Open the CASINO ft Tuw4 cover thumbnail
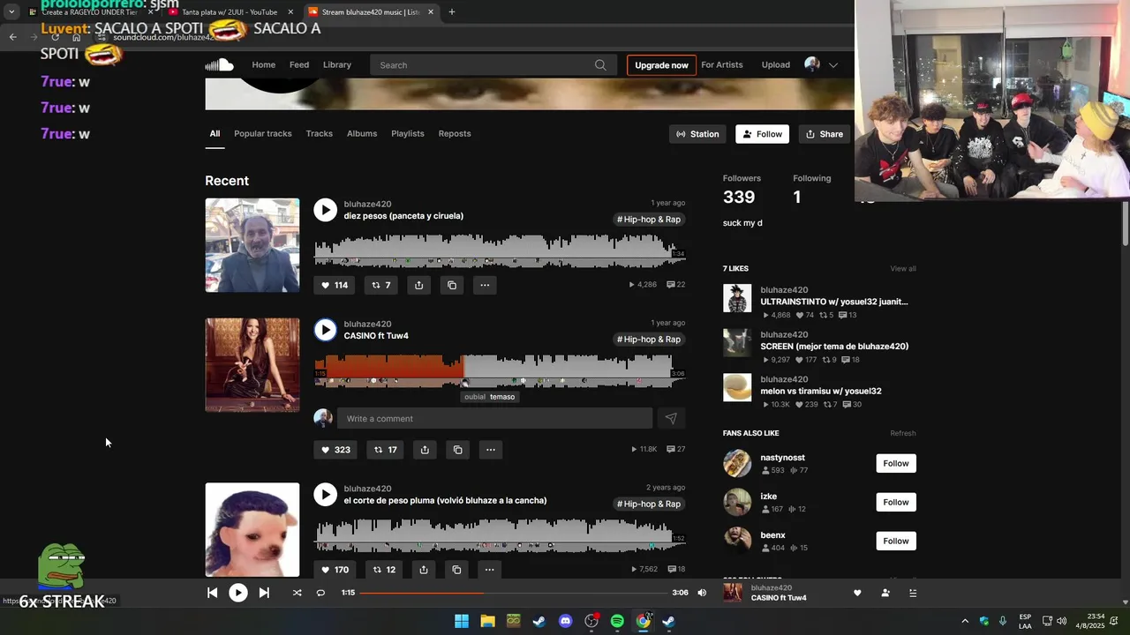The height and width of the screenshot is (635, 1130). (252, 365)
